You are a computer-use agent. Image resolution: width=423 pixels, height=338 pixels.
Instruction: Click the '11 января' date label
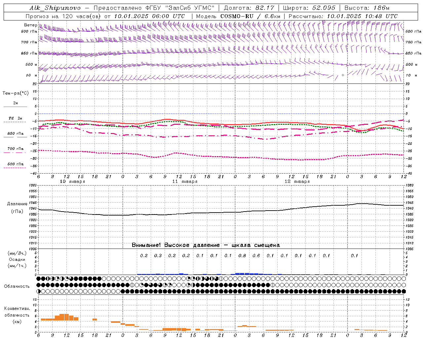coord(185,182)
